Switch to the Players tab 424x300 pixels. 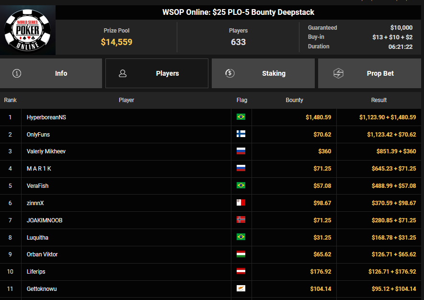point(157,73)
